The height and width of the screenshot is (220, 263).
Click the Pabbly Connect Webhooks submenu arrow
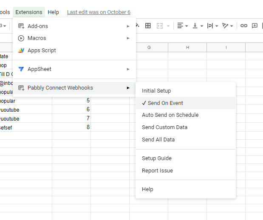pos(128,88)
